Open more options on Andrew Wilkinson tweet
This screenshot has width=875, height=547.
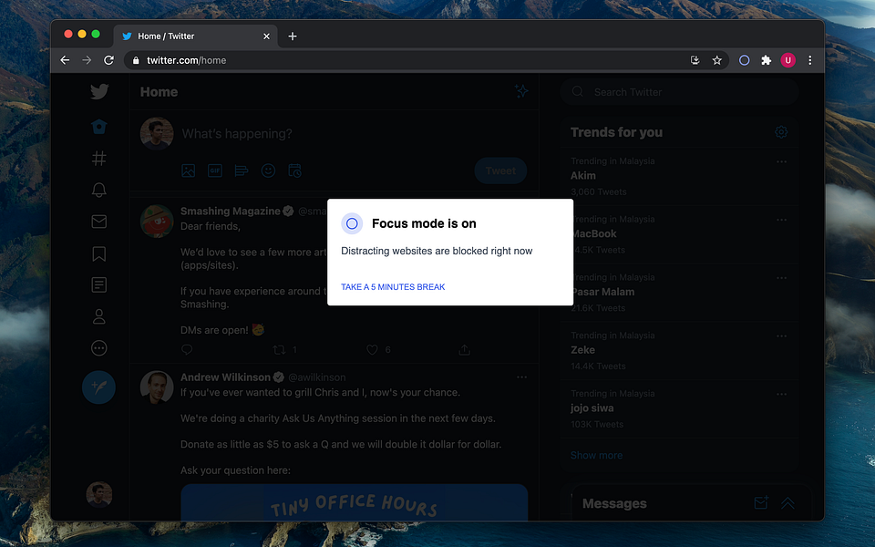point(521,377)
